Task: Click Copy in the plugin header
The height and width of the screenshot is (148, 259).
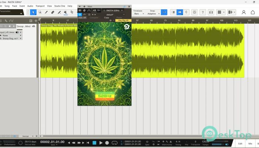Action: coord(107,17)
